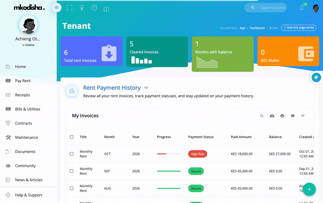This screenshot has width=323, height=203.
Task: Print the My Invoices table
Action: (x=282, y=116)
